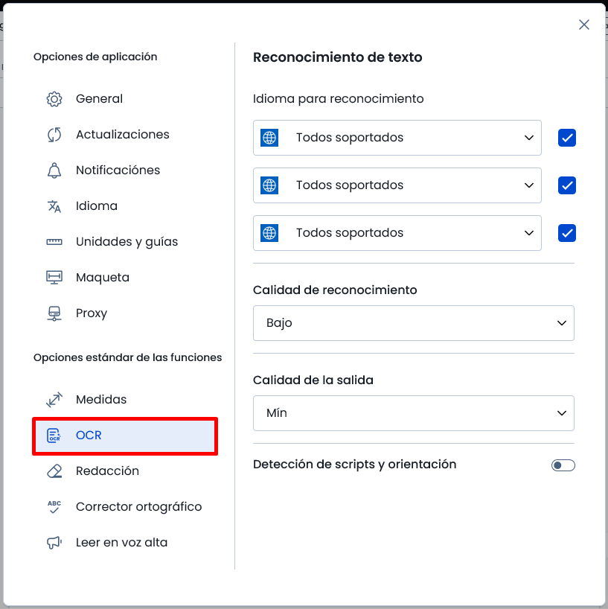Open Maqueta via its monitor icon

coord(54,278)
